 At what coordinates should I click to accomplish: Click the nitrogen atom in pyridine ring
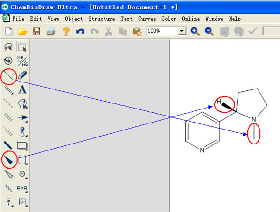(202, 150)
